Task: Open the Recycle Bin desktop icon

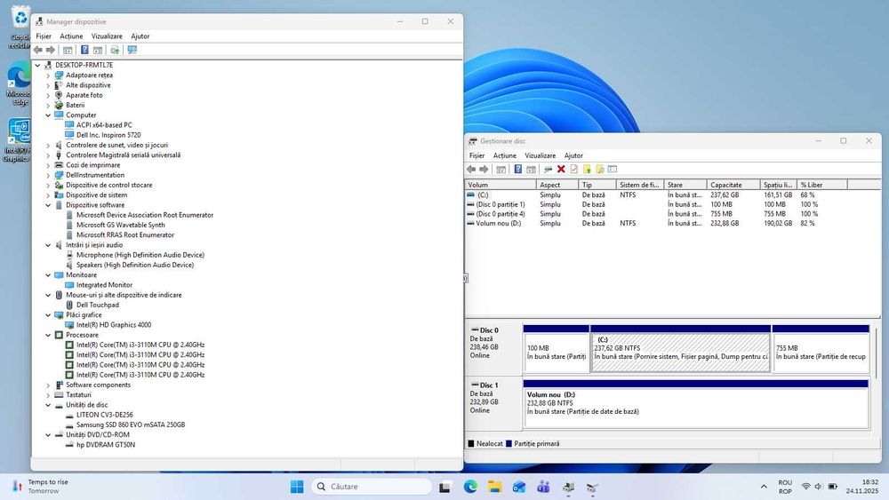Action: point(20,26)
